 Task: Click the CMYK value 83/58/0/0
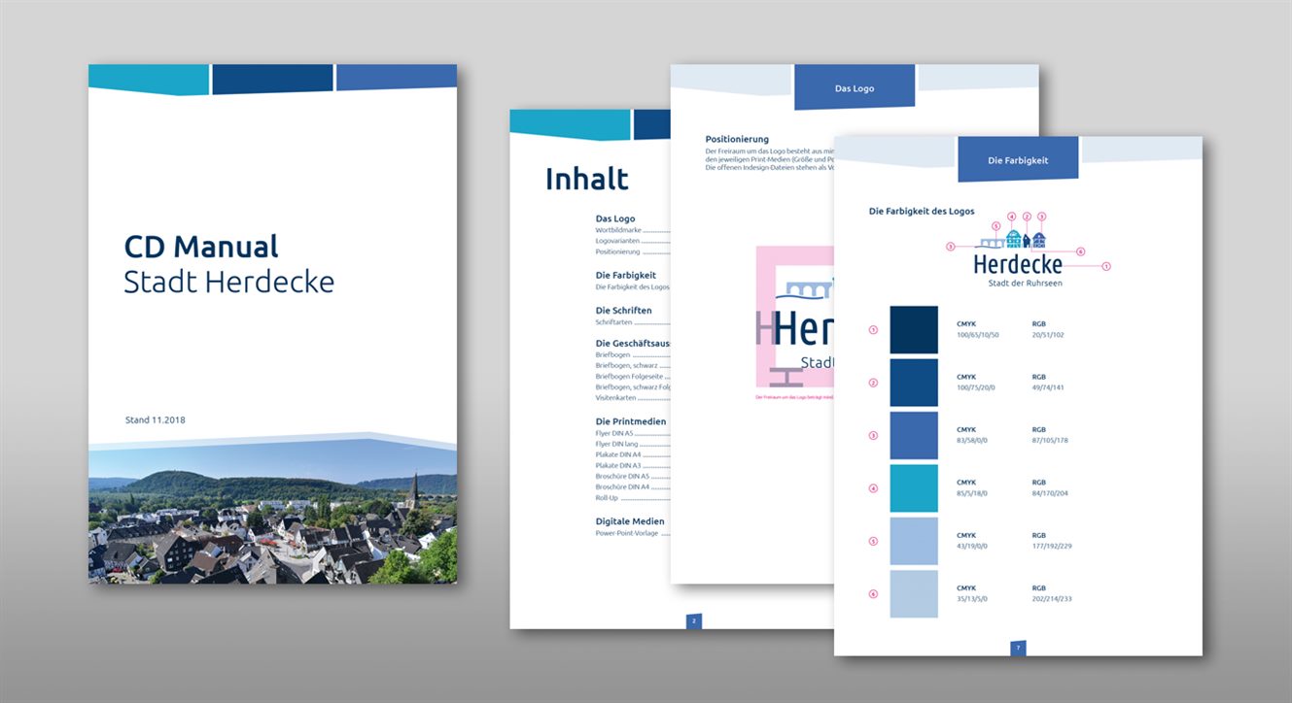[974, 440]
